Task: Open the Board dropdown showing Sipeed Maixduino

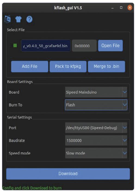Action: [x=96, y=92]
